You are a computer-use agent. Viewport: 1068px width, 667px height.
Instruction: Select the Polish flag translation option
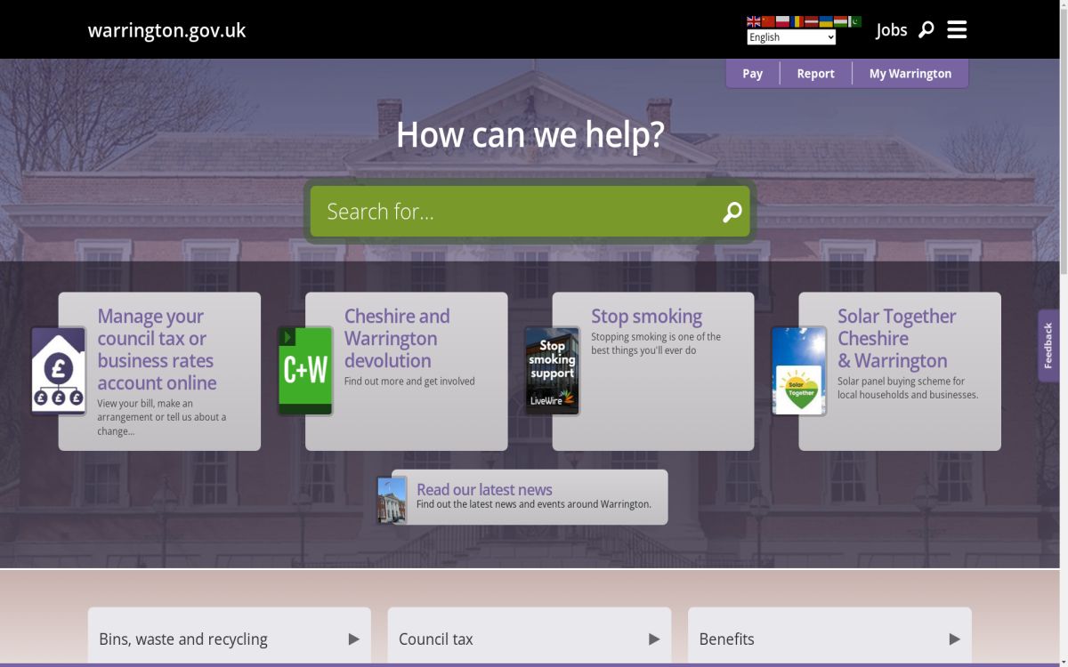782,20
